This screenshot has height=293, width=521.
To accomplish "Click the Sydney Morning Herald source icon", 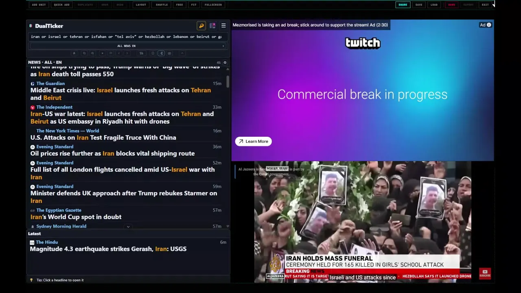I will pyautogui.click(x=33, y=226).
